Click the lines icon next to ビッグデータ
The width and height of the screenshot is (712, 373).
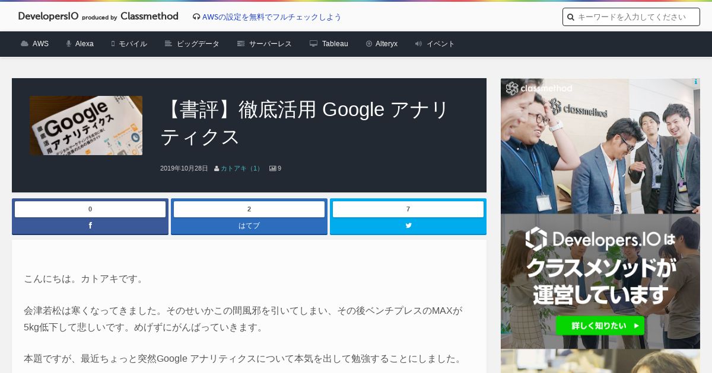169,44
